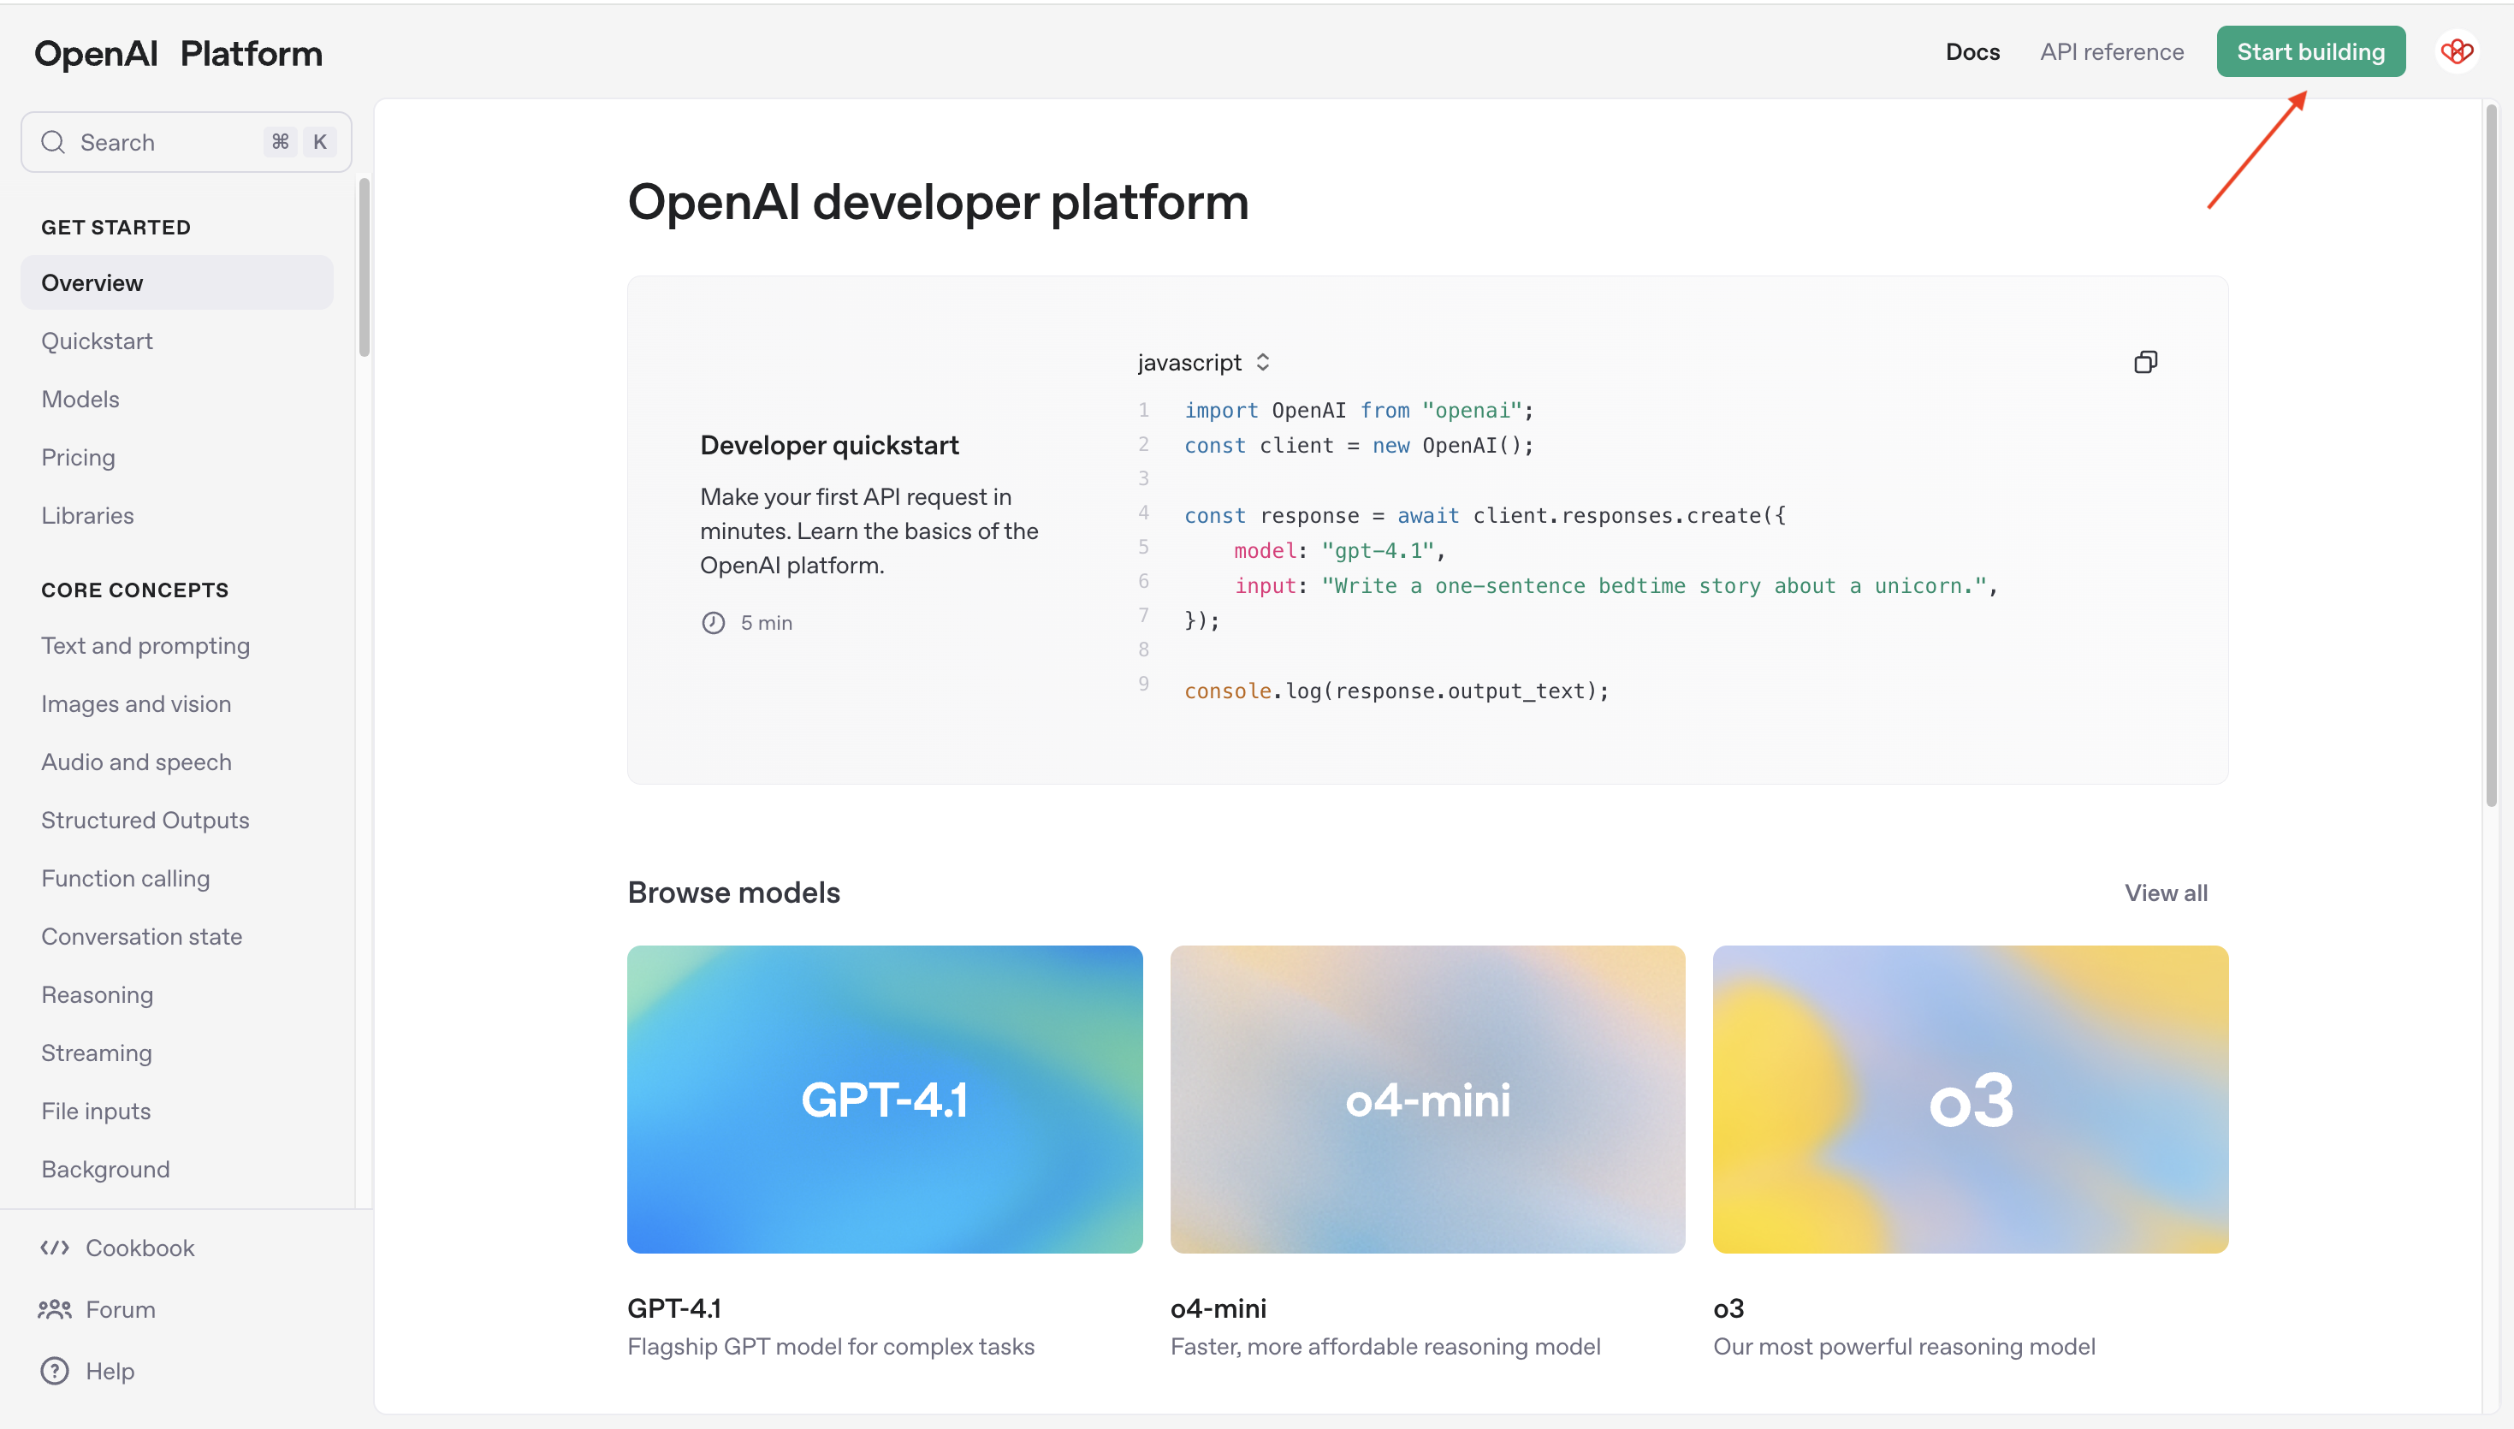
Task: Open the GPT-4.1 model thumbnail
Action: [x=884, y=1100]
